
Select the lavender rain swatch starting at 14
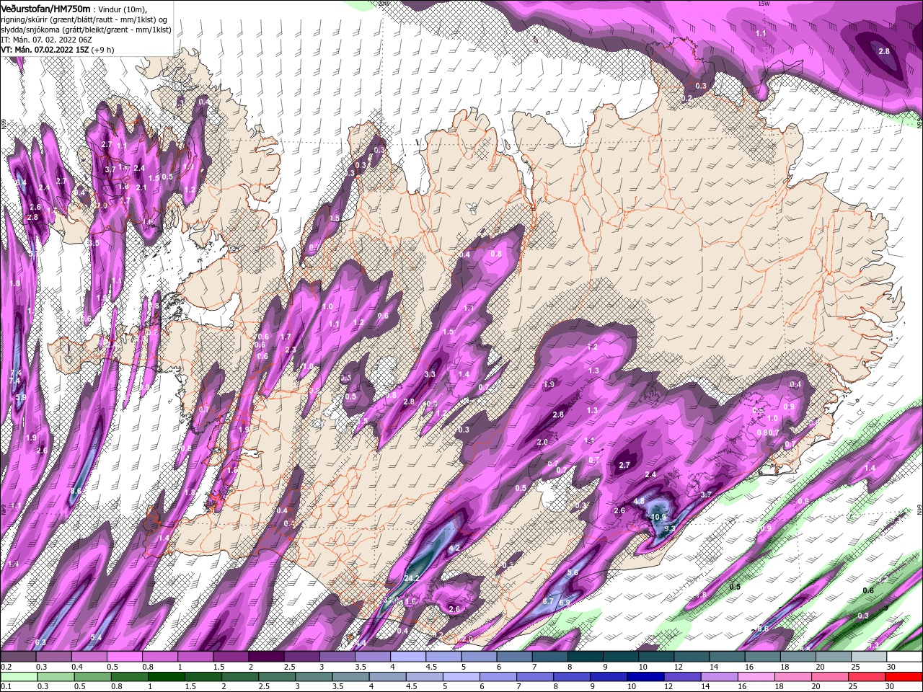pyautogui.click(x=718, y=677)
